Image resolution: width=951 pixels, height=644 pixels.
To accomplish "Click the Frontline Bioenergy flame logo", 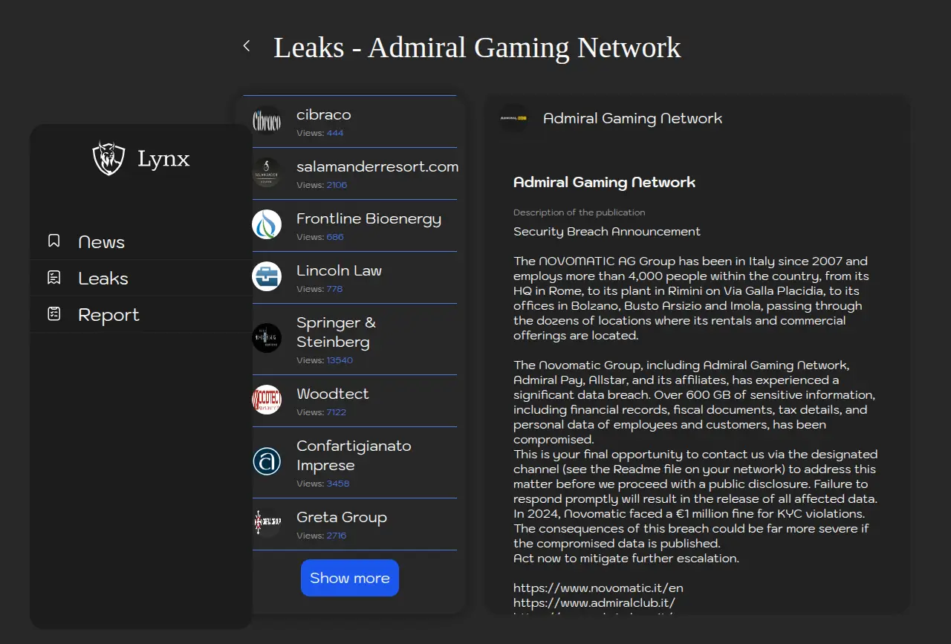I will (267, 225).
